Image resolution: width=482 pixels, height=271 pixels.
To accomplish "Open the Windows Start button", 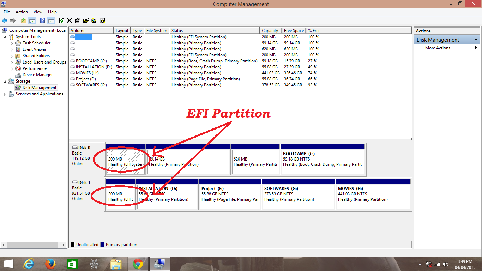I will pos(8,264).
